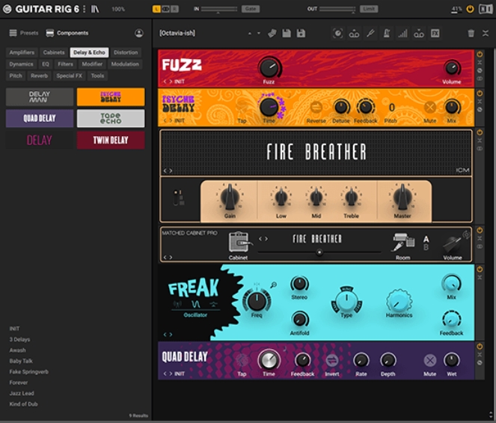The image size is (496, 423).
Task: Toggle Matched Cabinet Pro power
Action: 480,230
